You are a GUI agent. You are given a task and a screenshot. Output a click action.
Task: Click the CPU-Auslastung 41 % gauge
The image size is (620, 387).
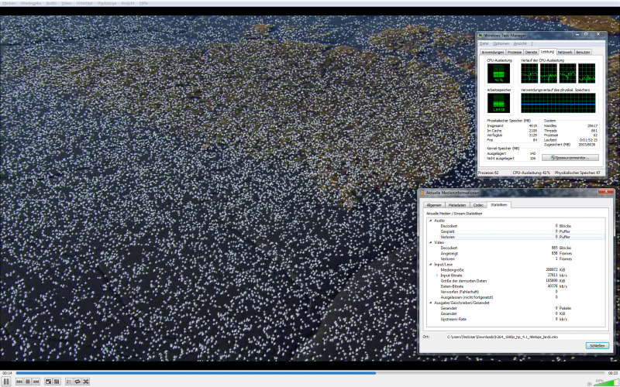[x=498, y=74]
